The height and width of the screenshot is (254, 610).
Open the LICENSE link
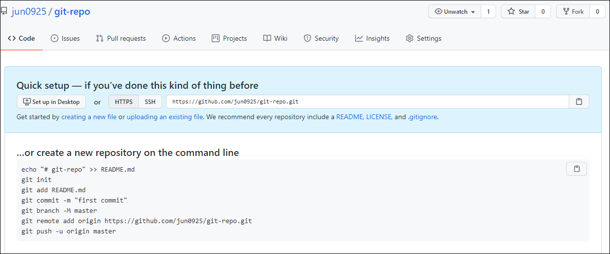tap(379, 117)
